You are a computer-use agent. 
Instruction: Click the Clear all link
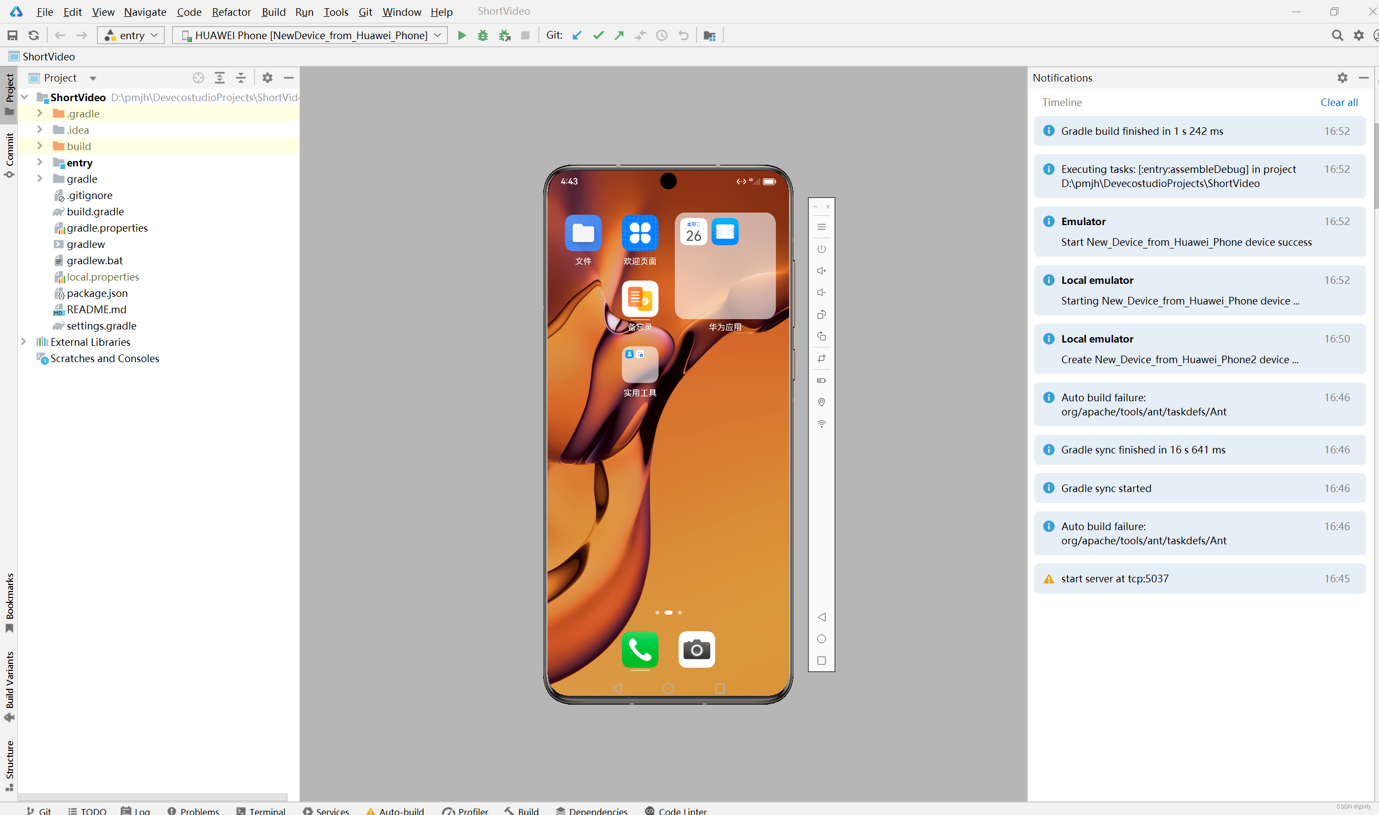(1338, 102)
